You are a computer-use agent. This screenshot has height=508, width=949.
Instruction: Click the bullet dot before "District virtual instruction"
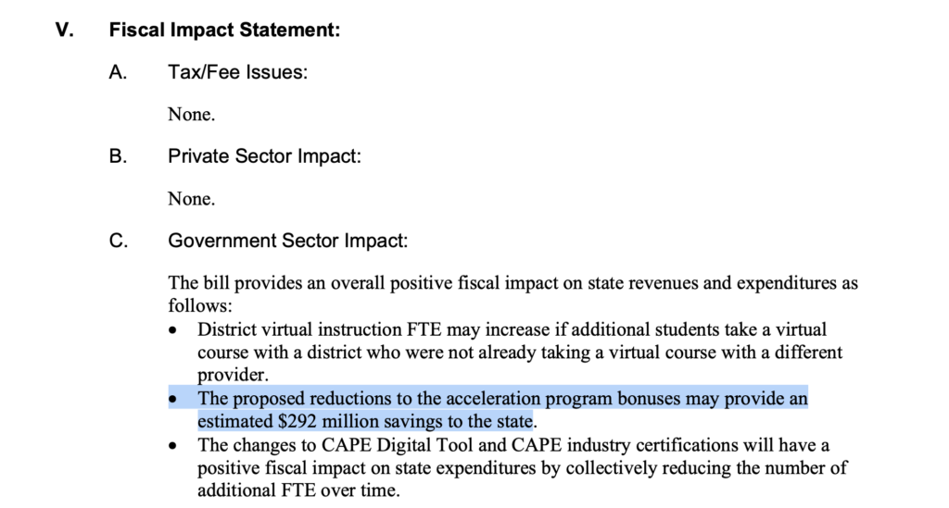173,330
